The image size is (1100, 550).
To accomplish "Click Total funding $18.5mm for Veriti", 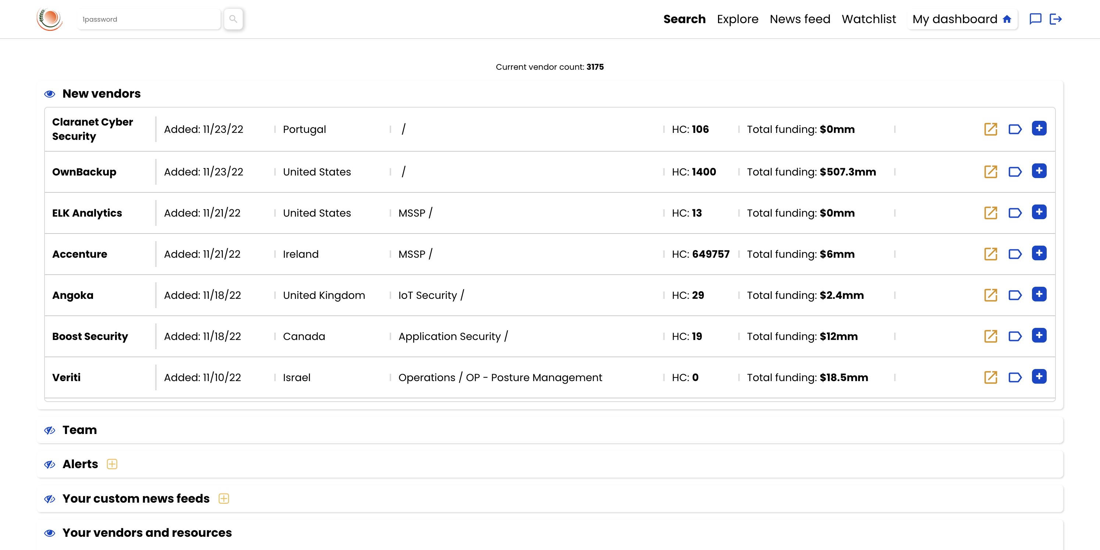I will (x=807, y=377).
